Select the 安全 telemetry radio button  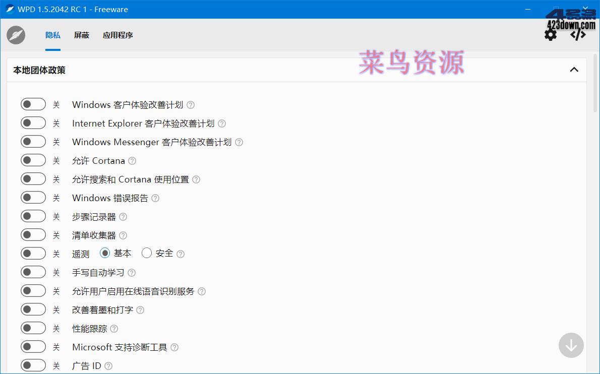tap(147, 253)
